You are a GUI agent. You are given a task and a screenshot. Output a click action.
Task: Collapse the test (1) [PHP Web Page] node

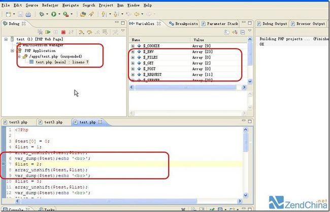pos(6,39)
